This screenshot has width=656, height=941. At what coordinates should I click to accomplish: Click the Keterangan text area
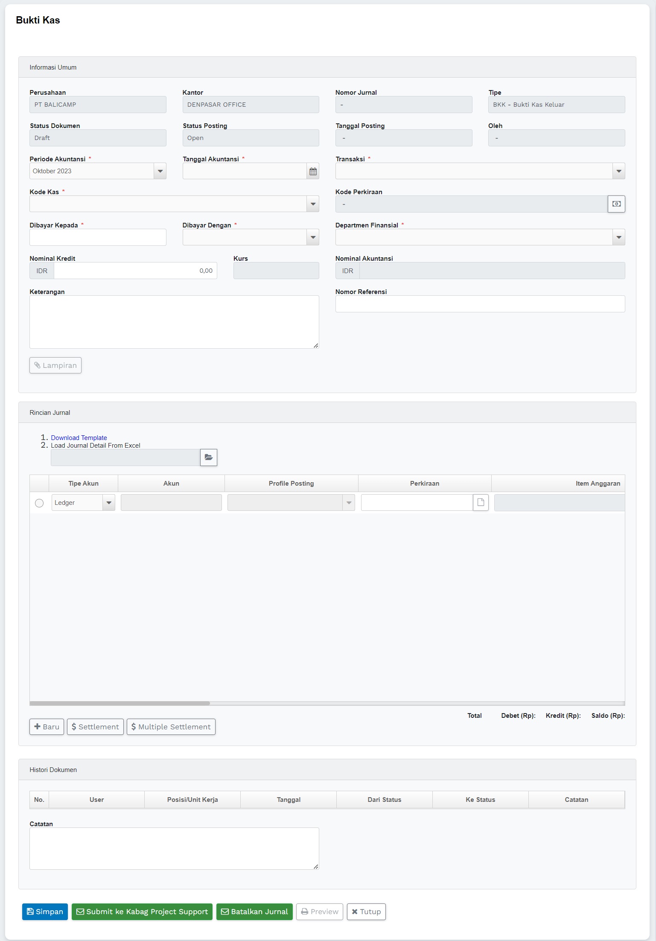pyautogui.click(x=174, y=322)
